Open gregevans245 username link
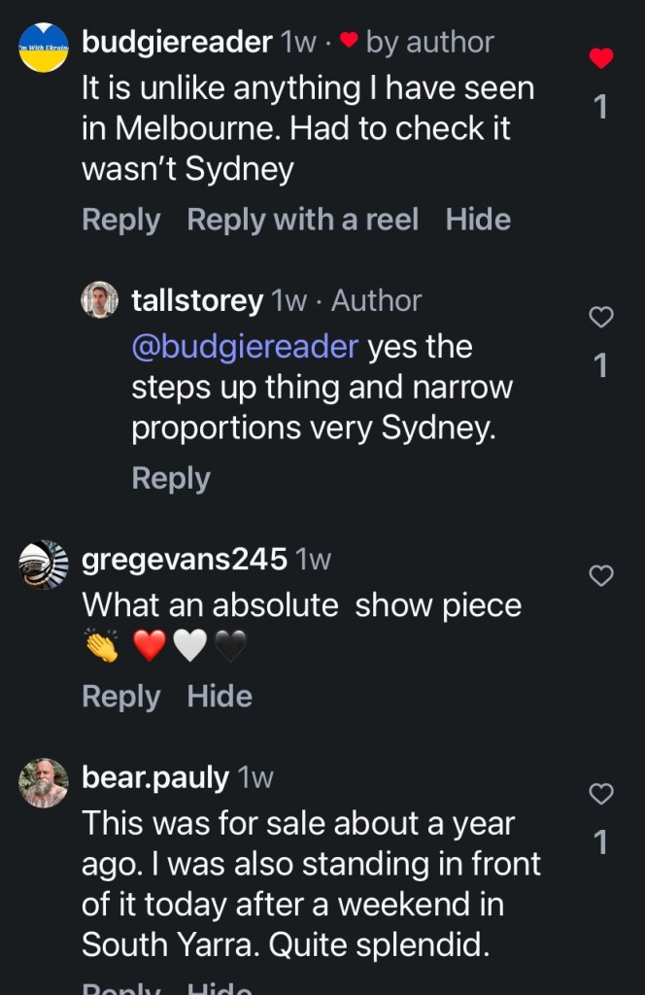The width and height of the screenshot is (645, 995). point(185,560)
